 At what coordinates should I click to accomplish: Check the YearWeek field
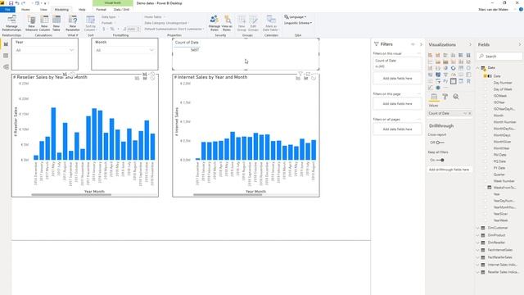[486, 220]
